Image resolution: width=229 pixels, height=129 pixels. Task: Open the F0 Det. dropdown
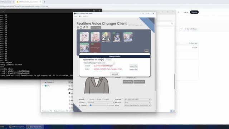coord(101,102)
